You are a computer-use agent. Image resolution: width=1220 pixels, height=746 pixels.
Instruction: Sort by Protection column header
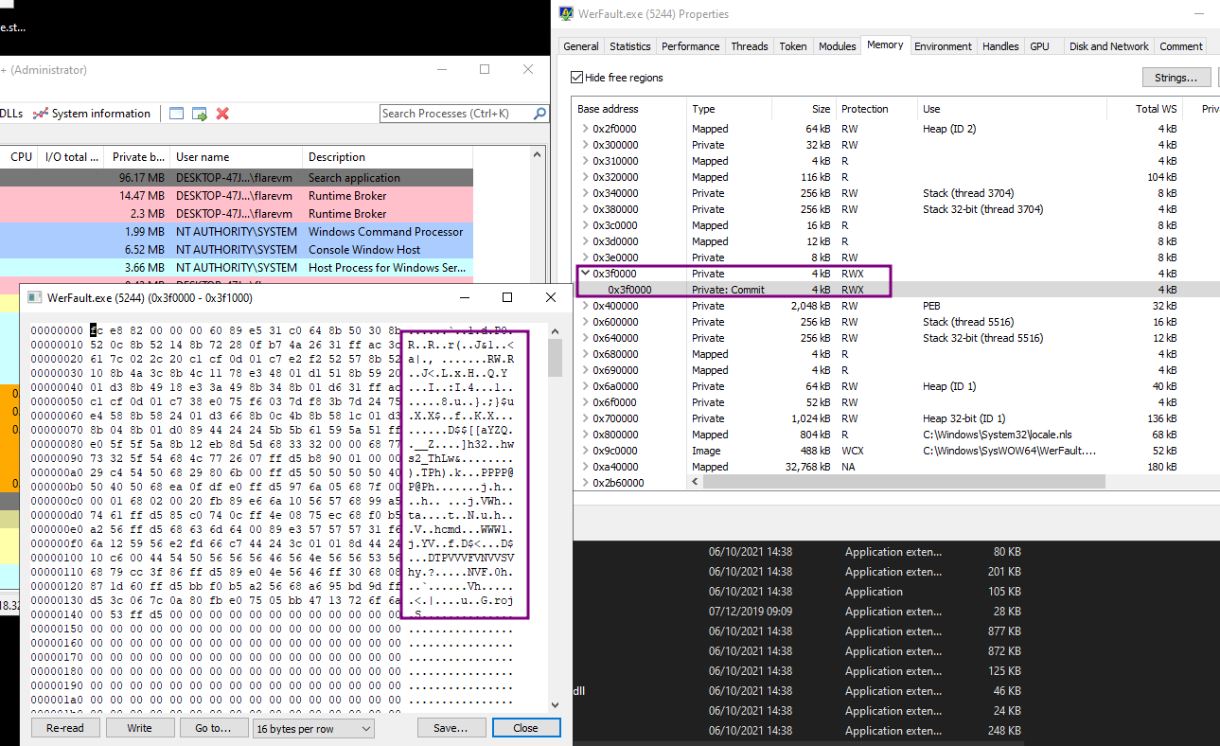[x=876, y=109]
